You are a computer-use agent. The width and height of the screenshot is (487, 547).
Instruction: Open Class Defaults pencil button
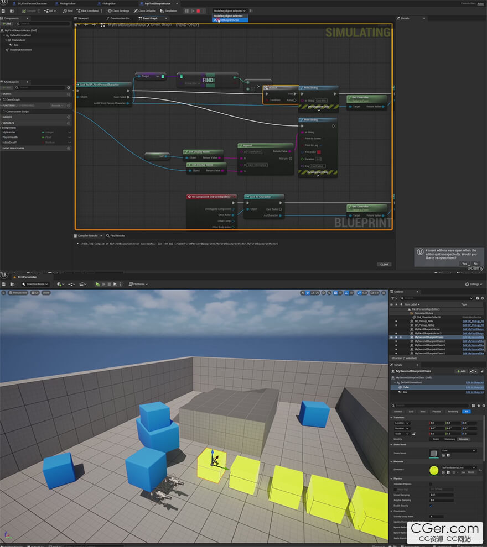[x=144, y=11]
